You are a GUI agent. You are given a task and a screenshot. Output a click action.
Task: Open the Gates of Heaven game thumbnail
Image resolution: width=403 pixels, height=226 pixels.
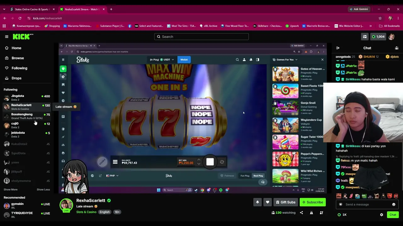point(285,74)
